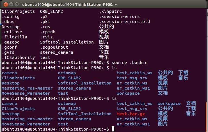
Task: Click the 'source .bashrc' command text
Action: (130, 63)
